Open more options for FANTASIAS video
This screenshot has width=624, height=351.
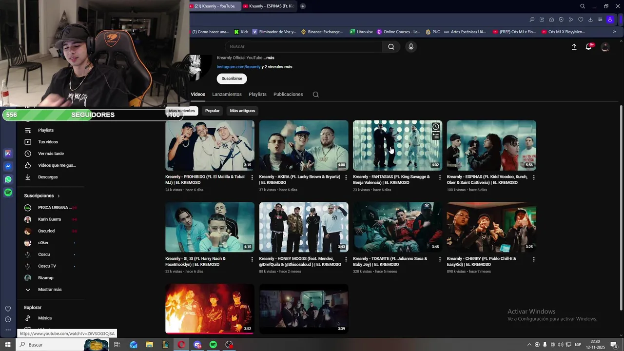(440, 177)
